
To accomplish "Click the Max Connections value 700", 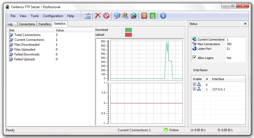I will pos(229,44).
